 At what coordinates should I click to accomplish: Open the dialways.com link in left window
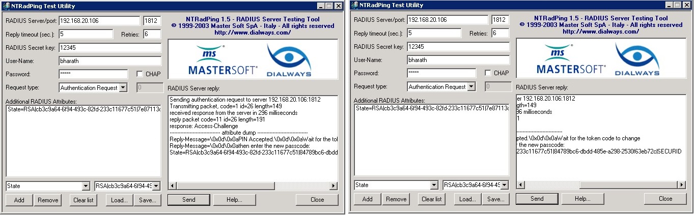pos(253,33)
